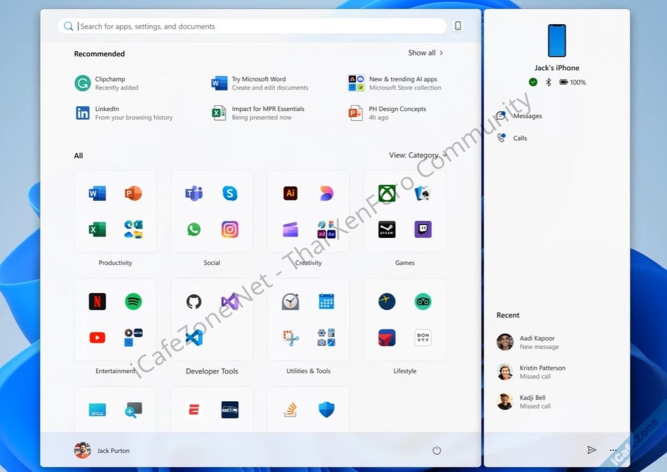Open GitHub Desktop under Developer Tools
The width and height of the screenshot is (667, 472).
click(x=193, y=301)
